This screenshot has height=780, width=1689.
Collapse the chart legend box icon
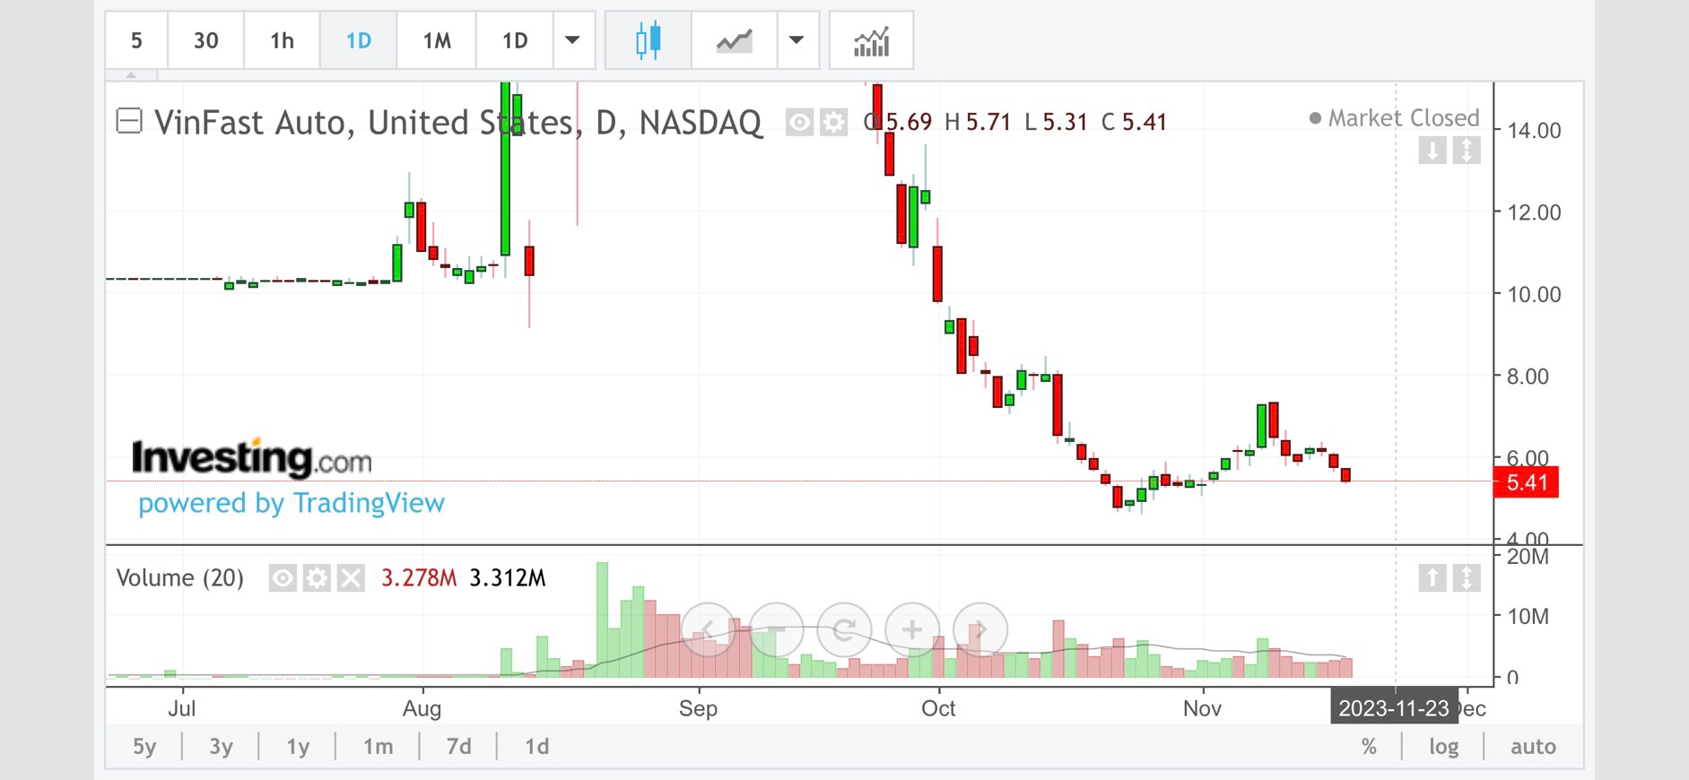(129, 121)
